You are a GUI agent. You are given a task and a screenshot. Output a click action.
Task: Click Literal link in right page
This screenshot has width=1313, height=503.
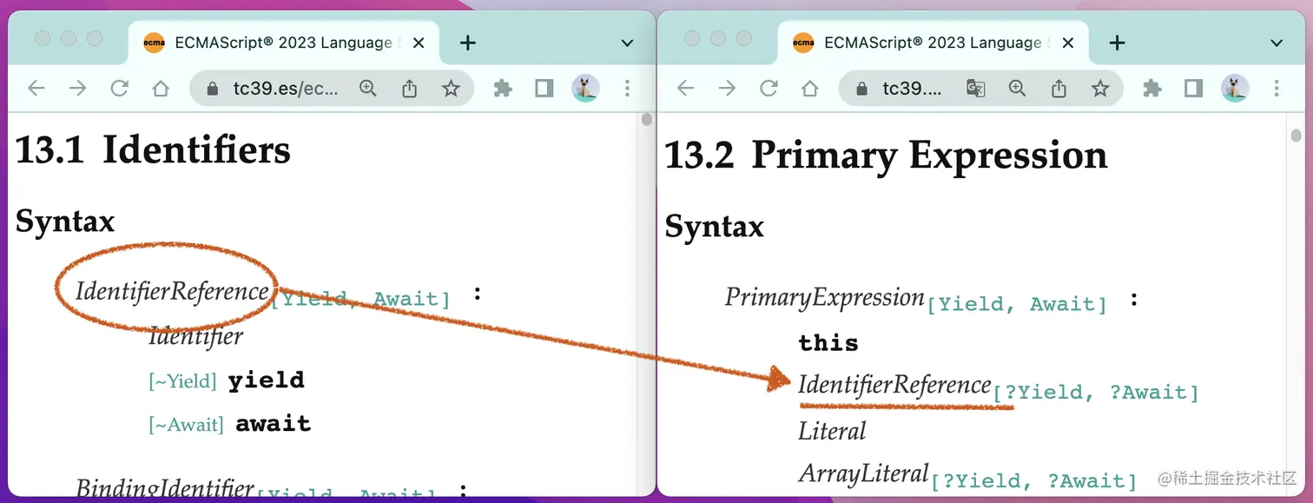click(x=832, y=431)
